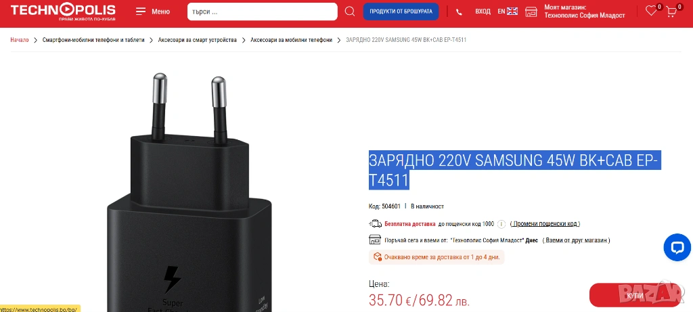693x312 pixels.
Task: Click the ВХОД login link
Action: point(483,12)
